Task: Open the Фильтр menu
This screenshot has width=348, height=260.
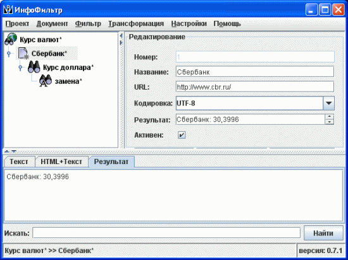Action: tap(88, 23)
